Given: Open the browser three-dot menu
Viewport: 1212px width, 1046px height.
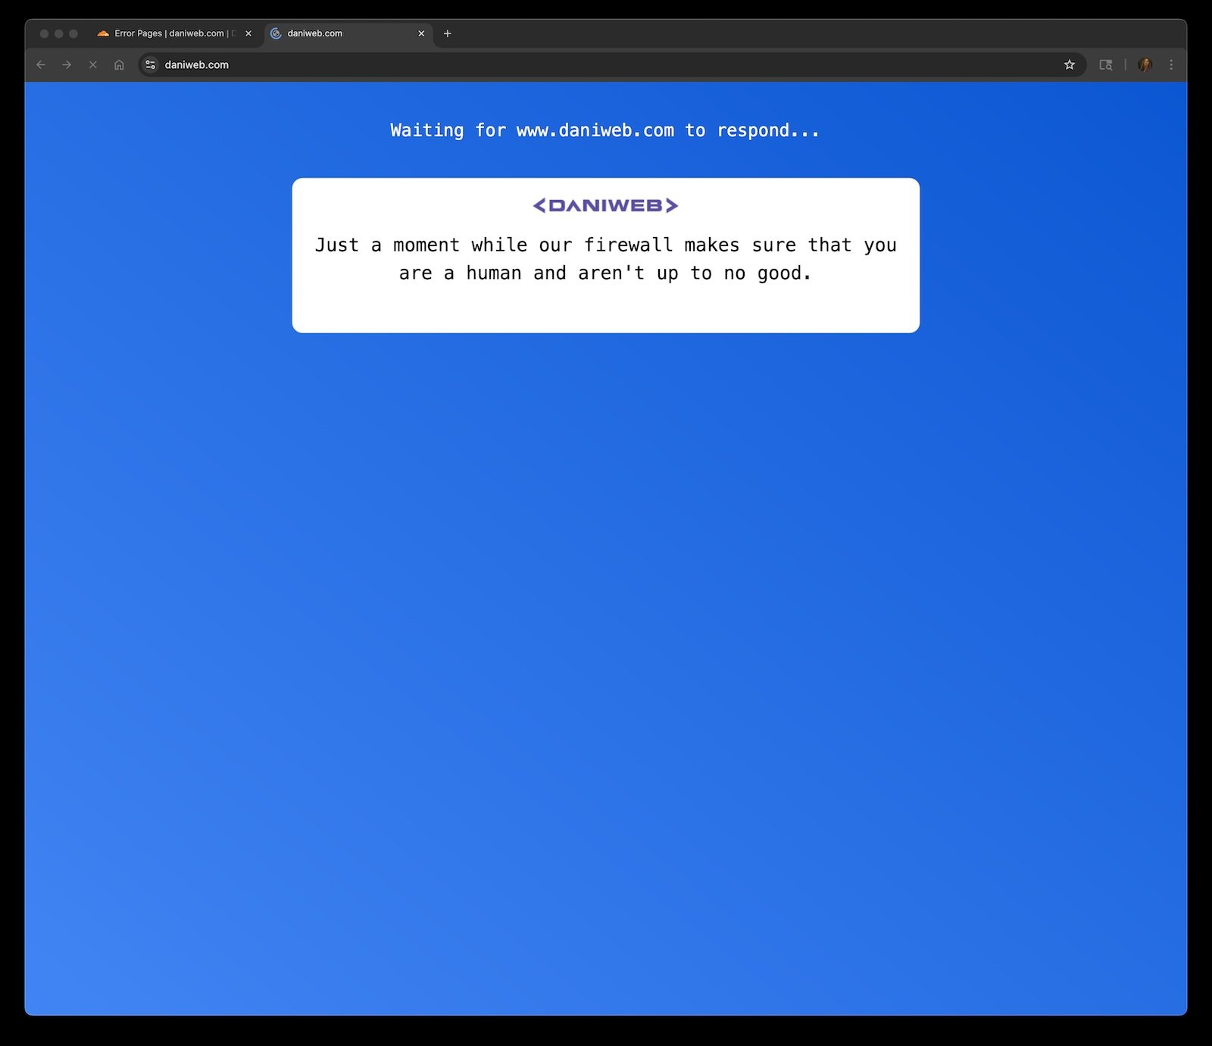Looking at the screenshot, I should (1171, 65).
